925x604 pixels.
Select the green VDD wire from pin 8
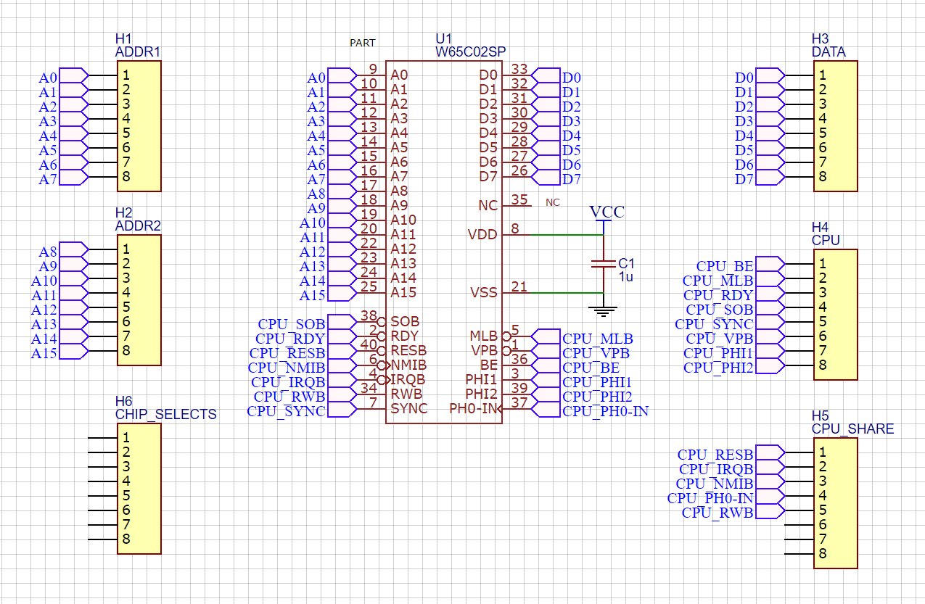[559, 235]
